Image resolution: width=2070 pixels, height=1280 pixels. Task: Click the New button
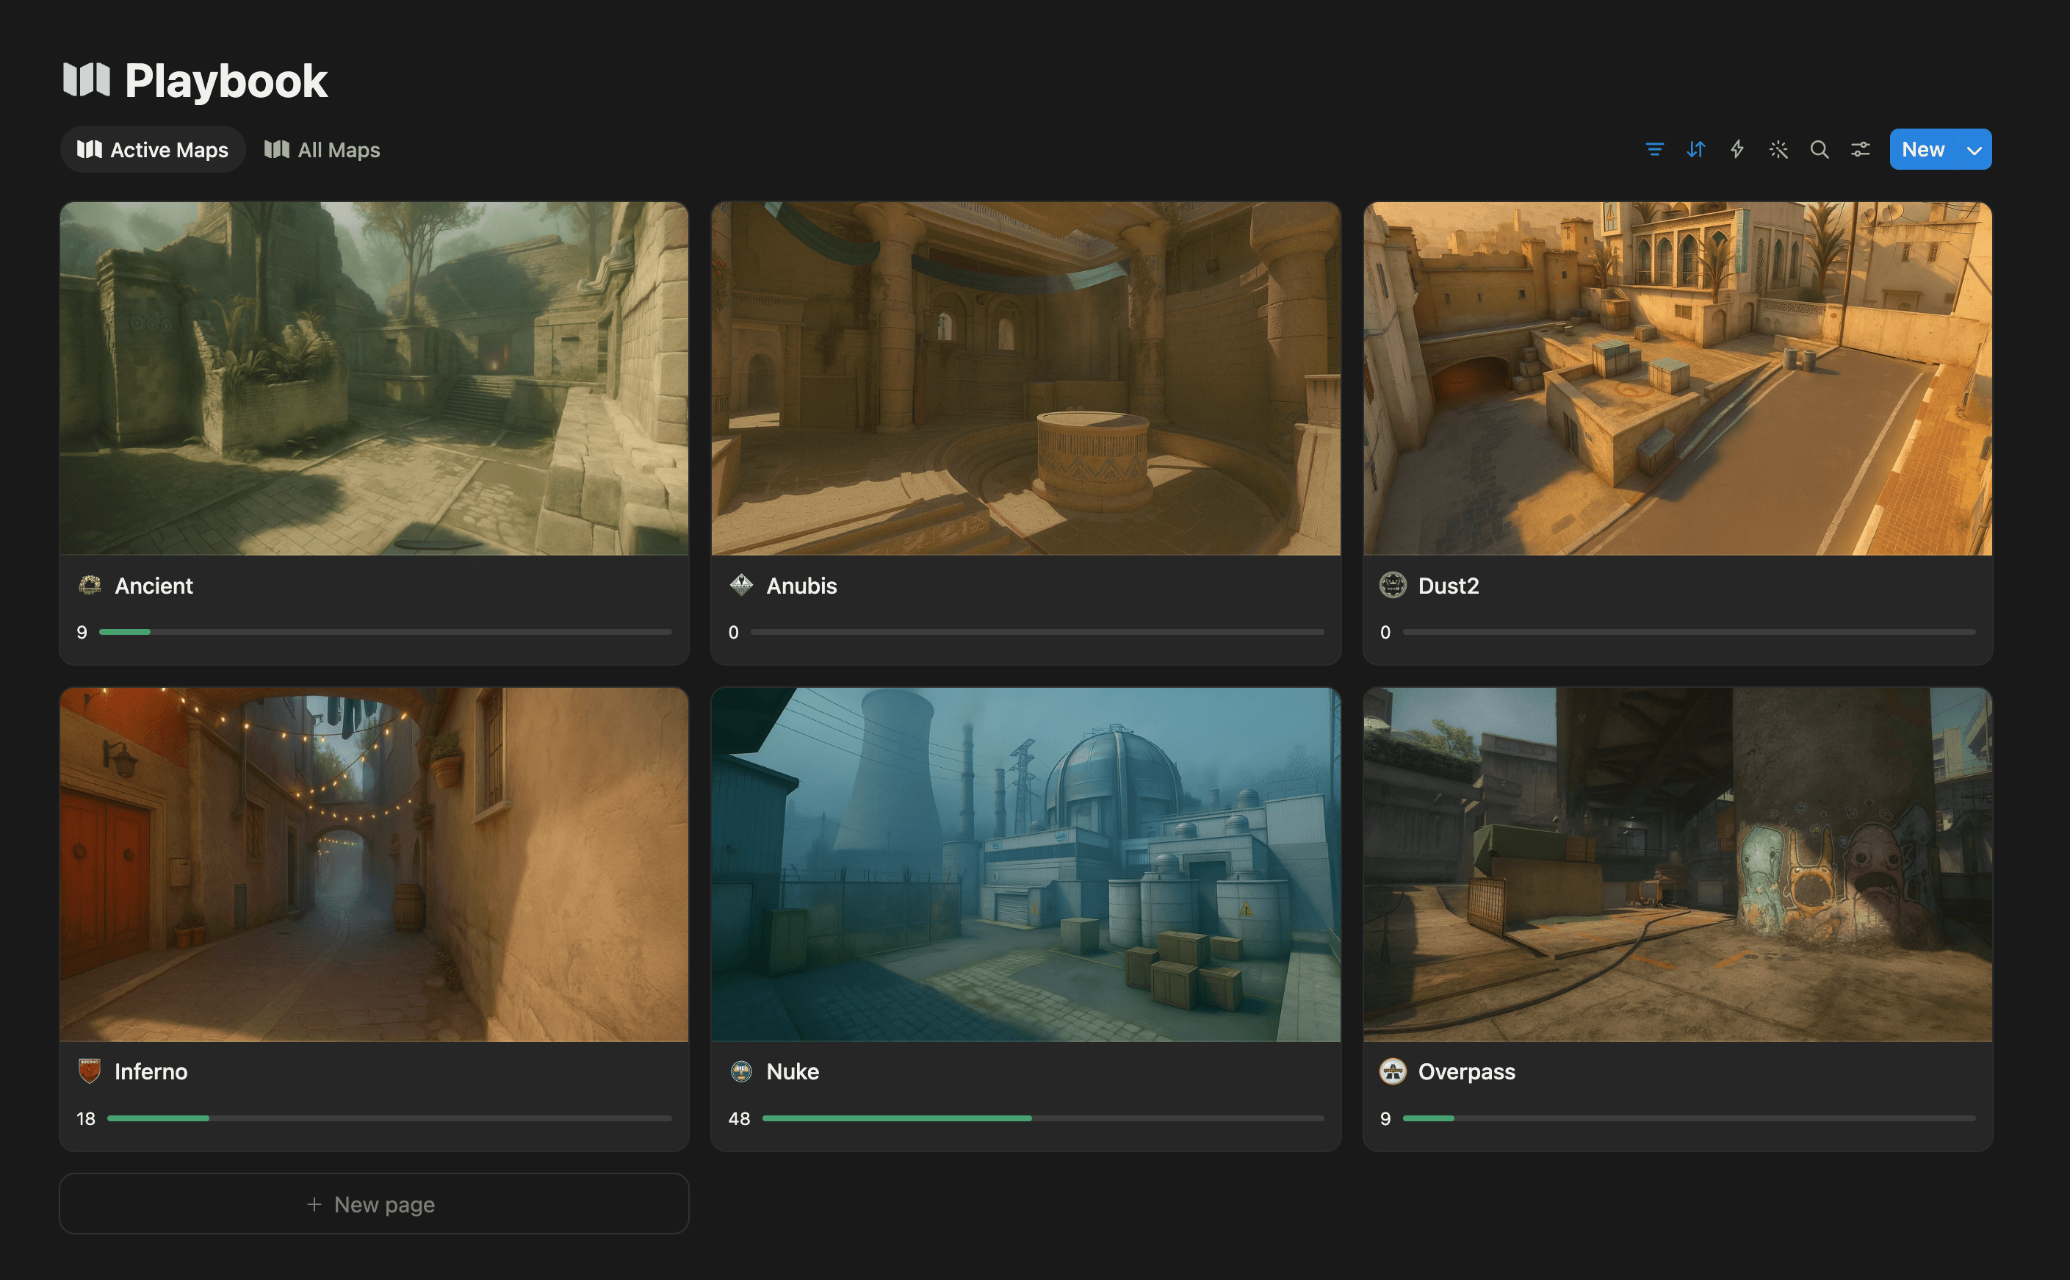pos(1923,150)
